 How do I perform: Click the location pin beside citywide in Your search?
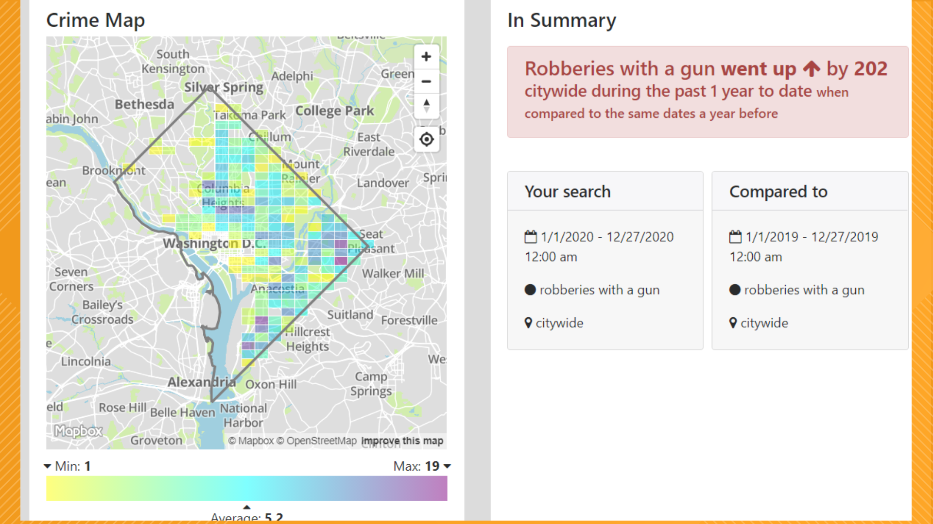point(528,323)
